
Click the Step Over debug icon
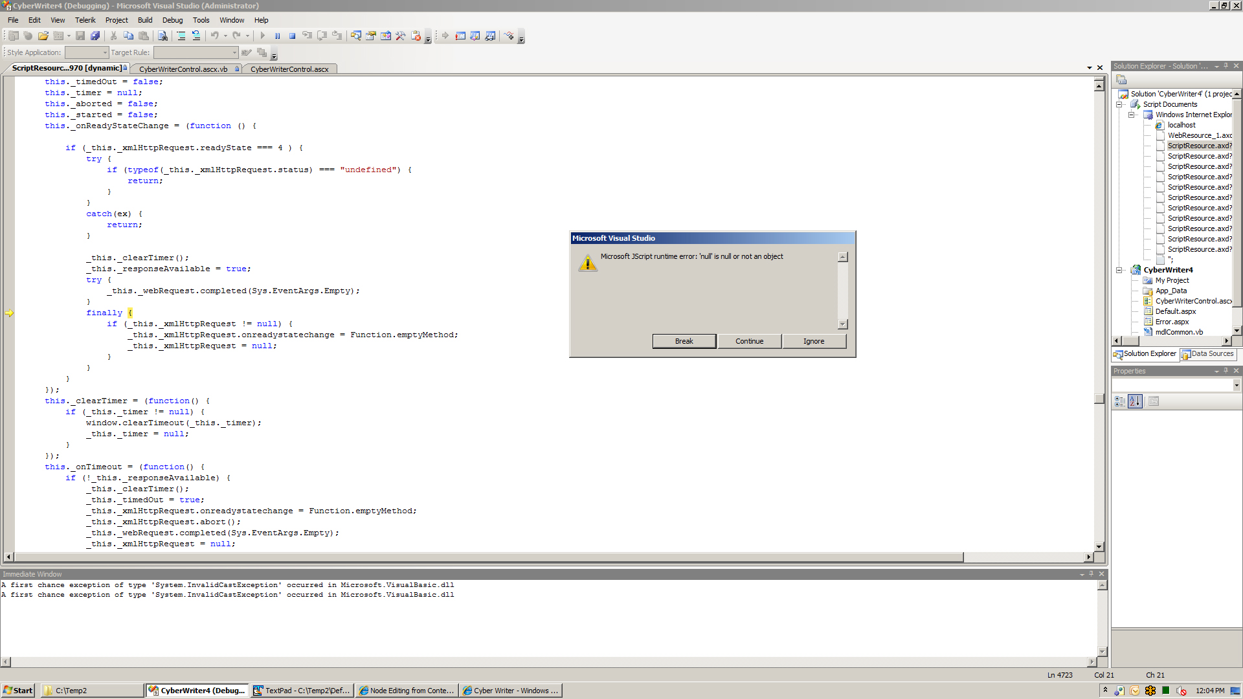(x=322, y=36)
